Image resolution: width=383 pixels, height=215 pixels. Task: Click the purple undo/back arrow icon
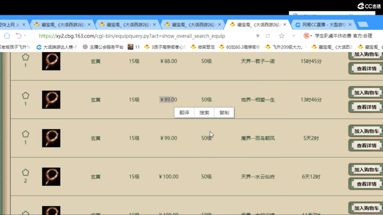coord(19,36)
